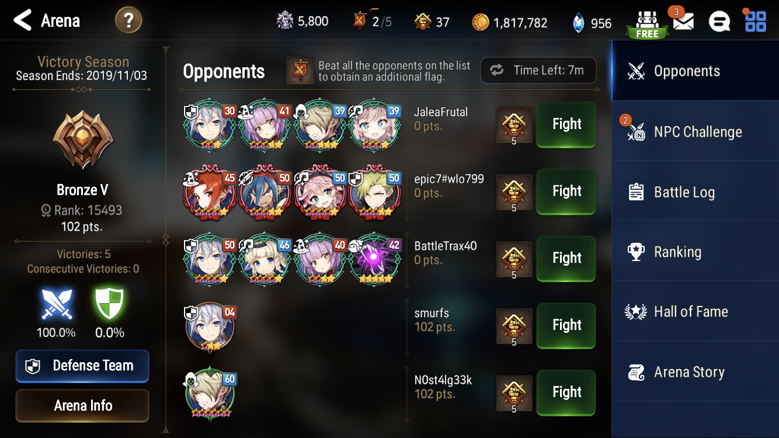Image resolution: width=779 pixels, height=438 pixels.
Task: Open the Hall of Fame tab
Action: click(x=695, y=312)
